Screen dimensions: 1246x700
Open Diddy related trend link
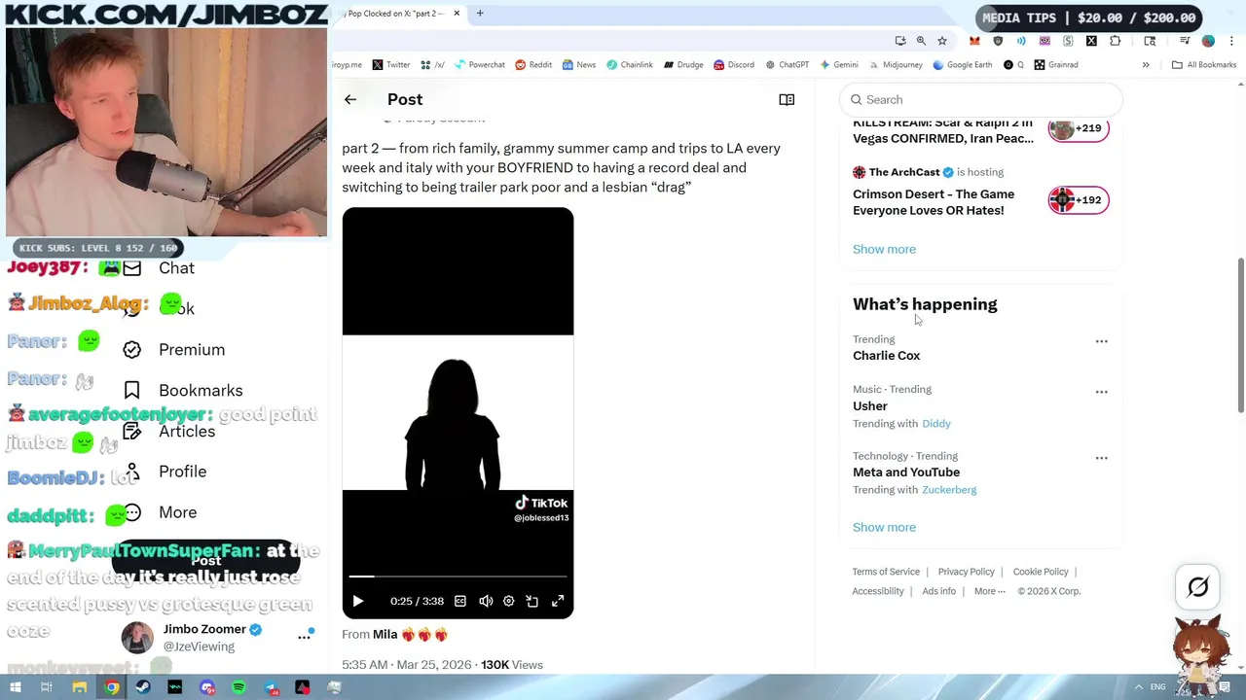[936, 424]
